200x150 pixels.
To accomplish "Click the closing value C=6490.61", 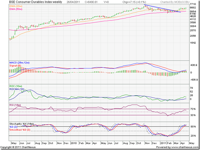I will (x=91, y=2).
